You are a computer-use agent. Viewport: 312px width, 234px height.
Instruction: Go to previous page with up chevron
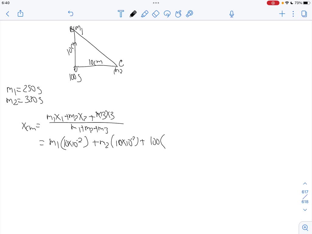coord(305,183)
